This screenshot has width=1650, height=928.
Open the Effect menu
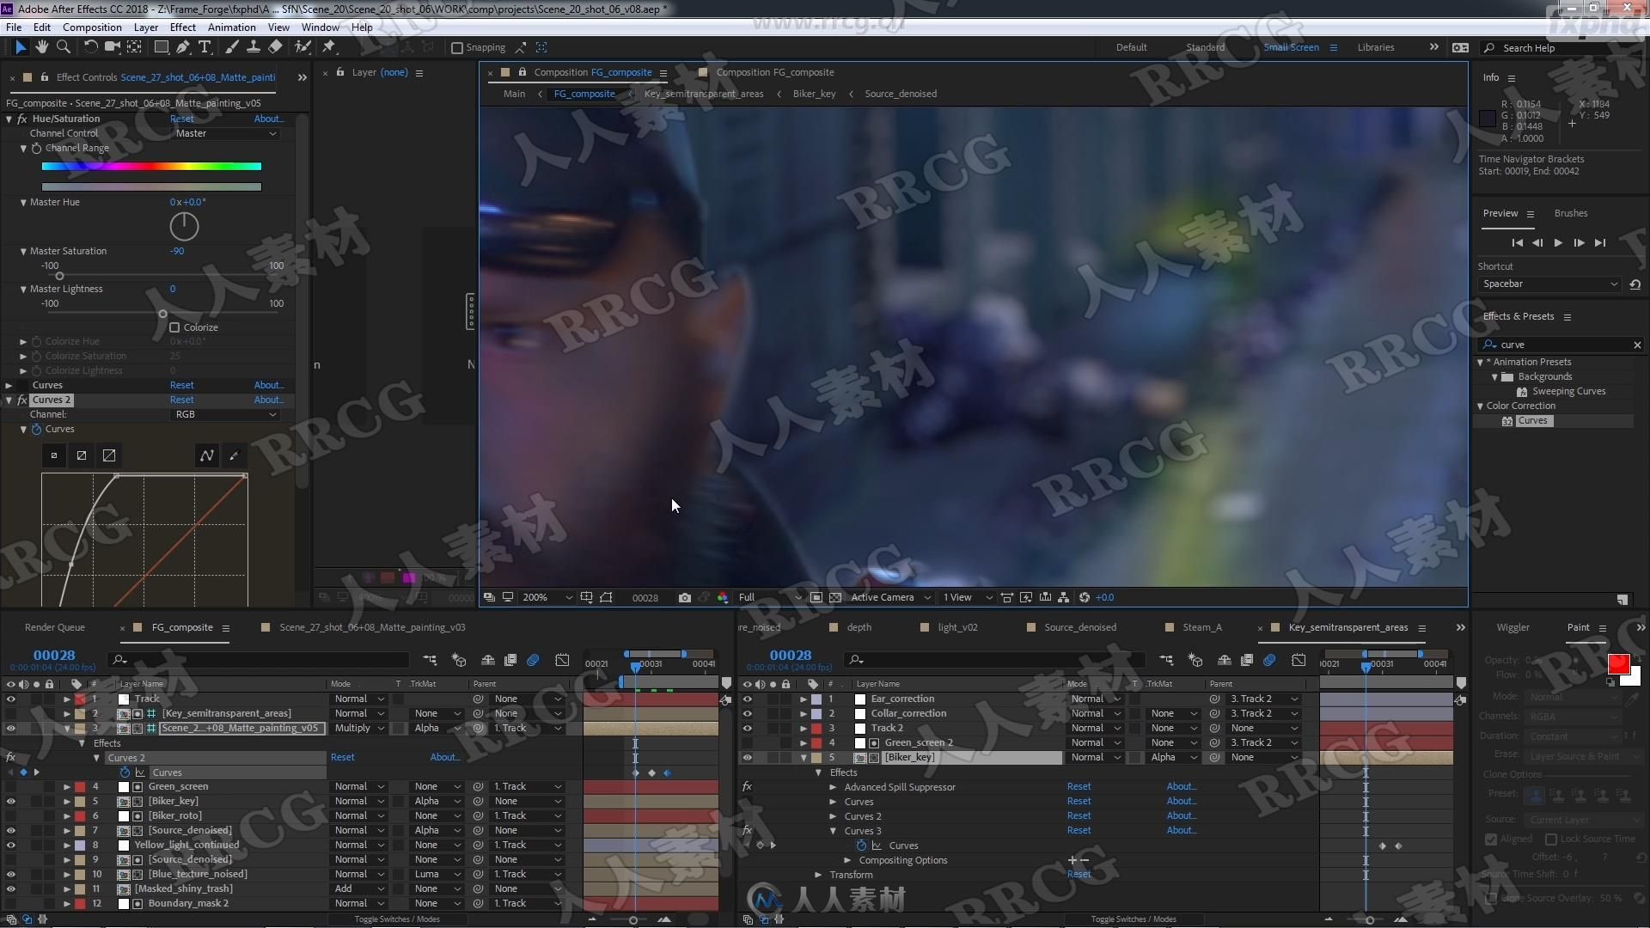point(182,27)
